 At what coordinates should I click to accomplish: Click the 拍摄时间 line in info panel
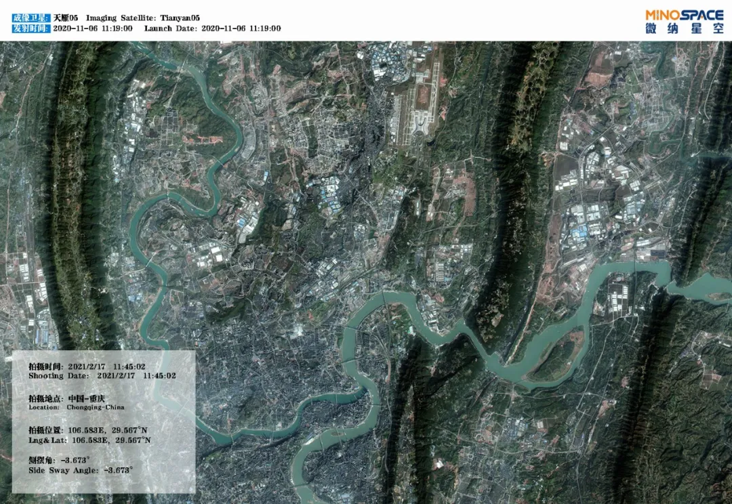pos(87,366)
